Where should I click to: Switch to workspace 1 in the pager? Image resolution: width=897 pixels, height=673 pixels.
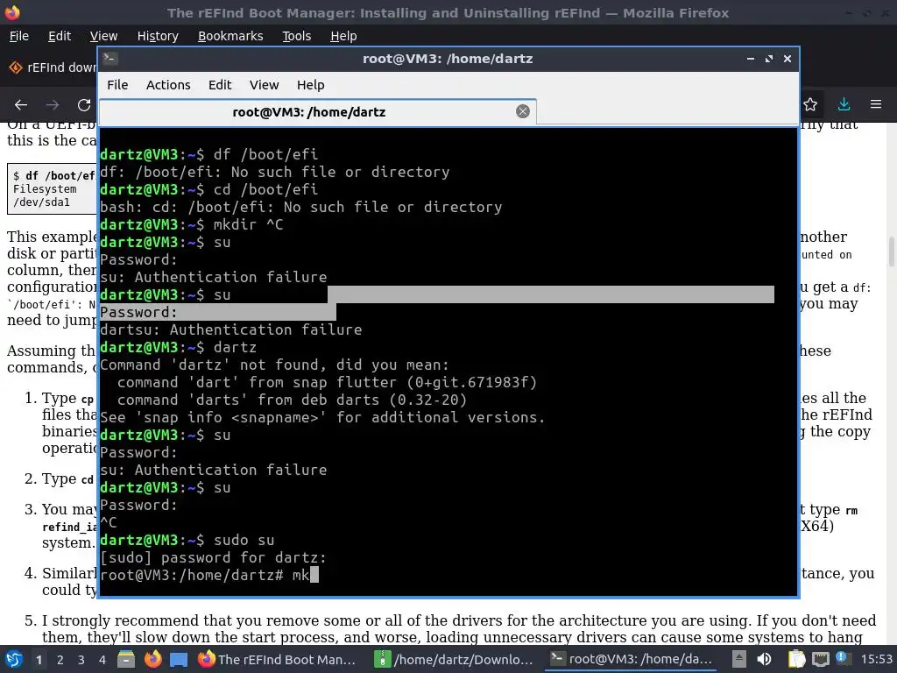coord(39,660)
